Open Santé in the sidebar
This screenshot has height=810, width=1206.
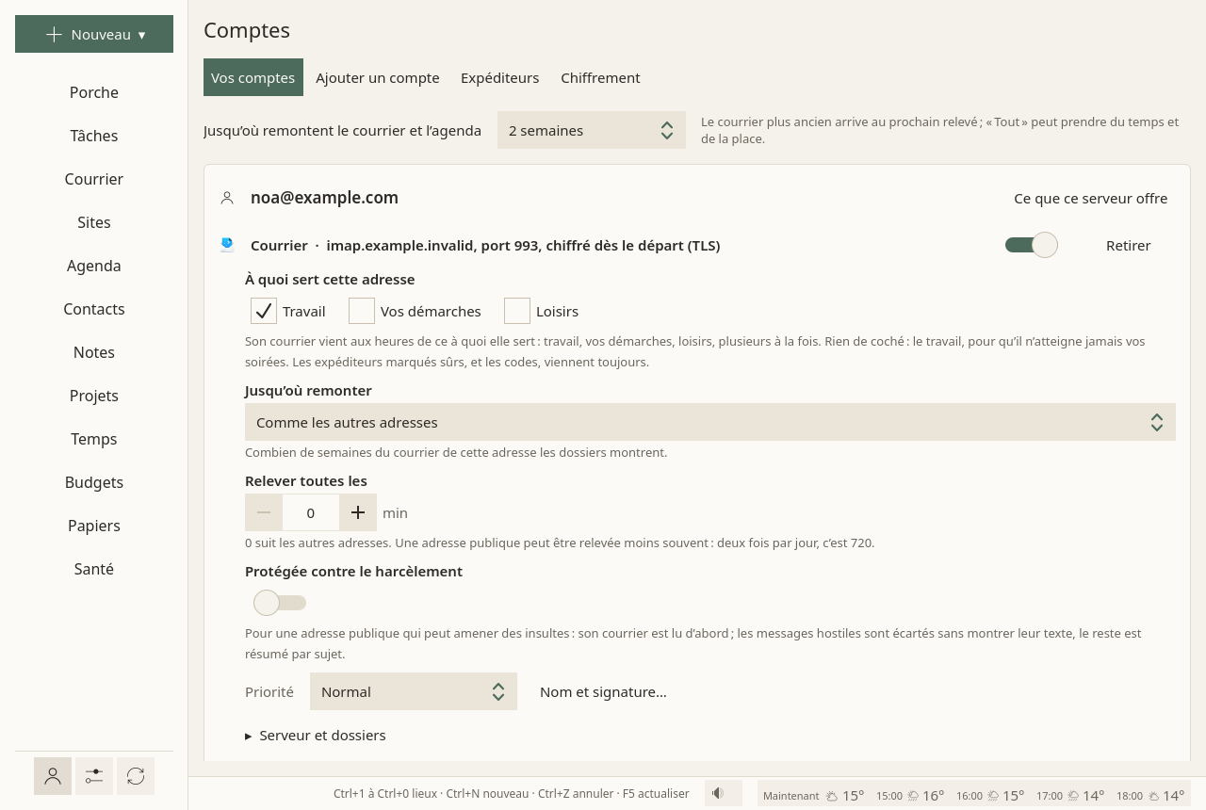[x=94, y=569]
